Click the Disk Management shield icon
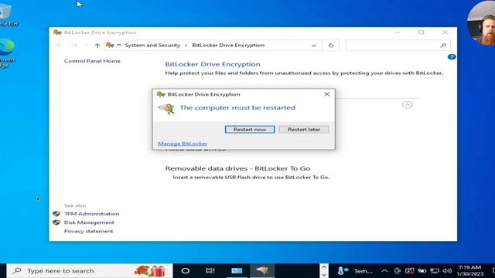Screen dimensions: 495x278 (x=56, y=222)
